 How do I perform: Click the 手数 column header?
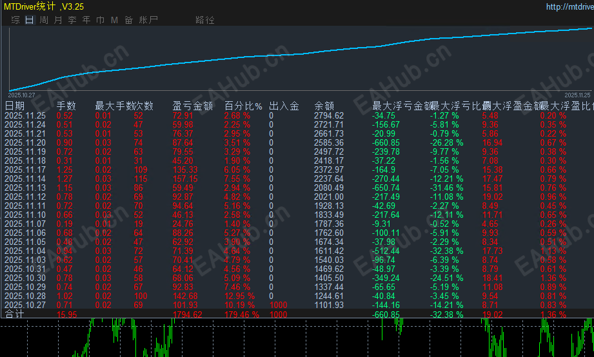[66, 106]
